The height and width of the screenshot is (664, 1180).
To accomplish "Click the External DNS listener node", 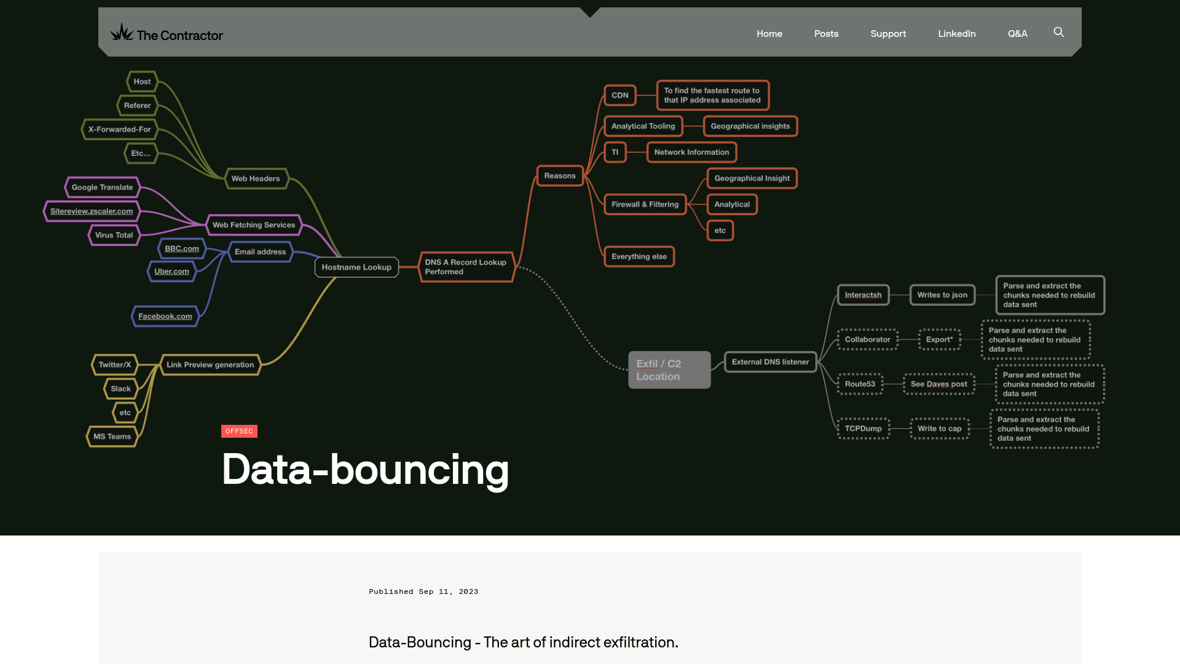I will [x=769, y=362].
